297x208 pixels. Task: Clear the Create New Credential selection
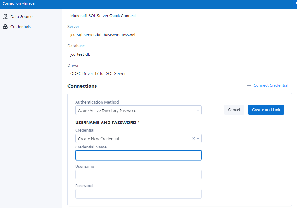click(x=193, y=138)
